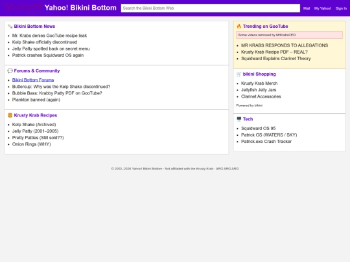
Task: Click the Yahoo! Bikini Bottom title
Action: click(80, 8)
